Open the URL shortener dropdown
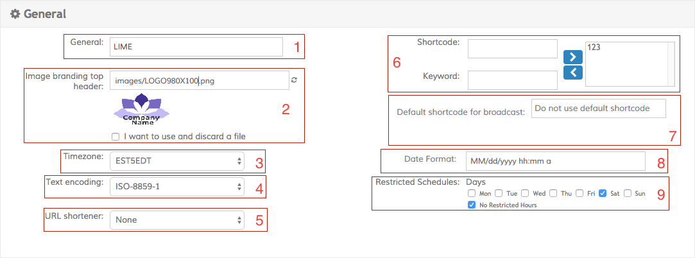 176,220
